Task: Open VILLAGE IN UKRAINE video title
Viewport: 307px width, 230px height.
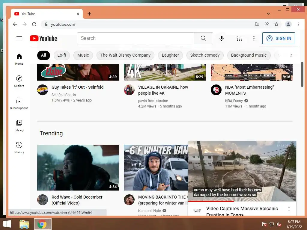Action: (x=163, y=90)
